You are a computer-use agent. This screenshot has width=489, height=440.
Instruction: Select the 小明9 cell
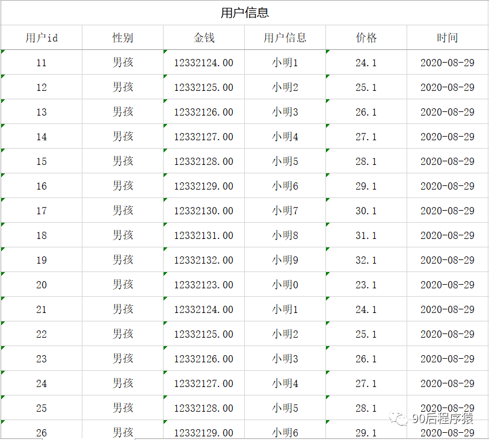pyautogui.click(x=285, y=259)
